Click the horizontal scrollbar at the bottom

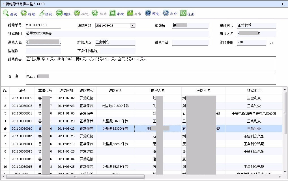click(x=75, y=177)
